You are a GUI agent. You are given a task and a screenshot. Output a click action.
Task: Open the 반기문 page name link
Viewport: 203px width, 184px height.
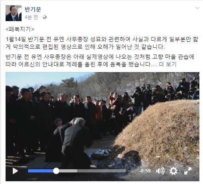33,9
